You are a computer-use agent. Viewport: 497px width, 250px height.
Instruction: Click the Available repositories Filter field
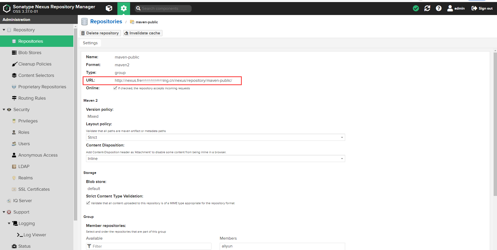click(x=149, y=246)
